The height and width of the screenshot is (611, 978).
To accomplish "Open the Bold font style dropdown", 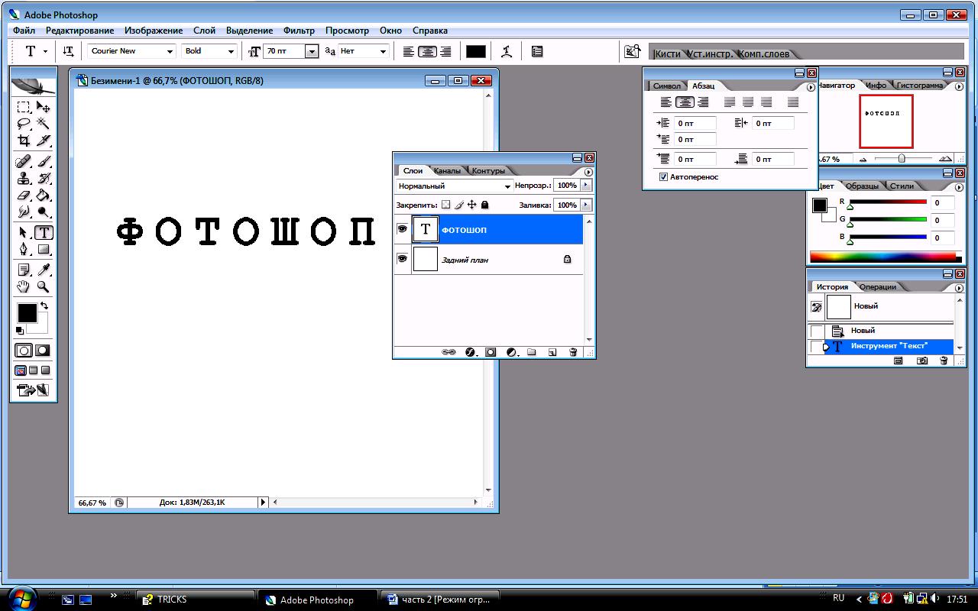I will pos(231,51).
